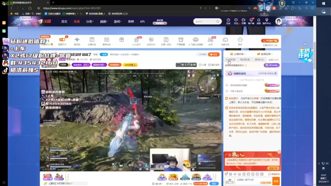This screenshot has height=186, width=331.
Task: Click the gold treasure gift icon
Action: 173,177
